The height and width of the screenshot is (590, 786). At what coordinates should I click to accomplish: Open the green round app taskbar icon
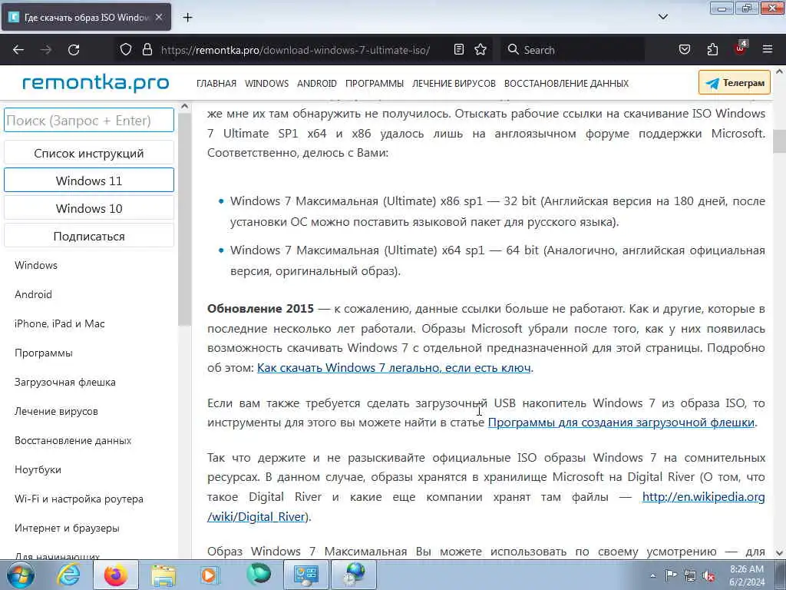pos(258,575)
